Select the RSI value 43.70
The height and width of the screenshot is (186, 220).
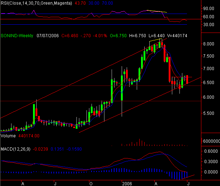click(80, 3)
